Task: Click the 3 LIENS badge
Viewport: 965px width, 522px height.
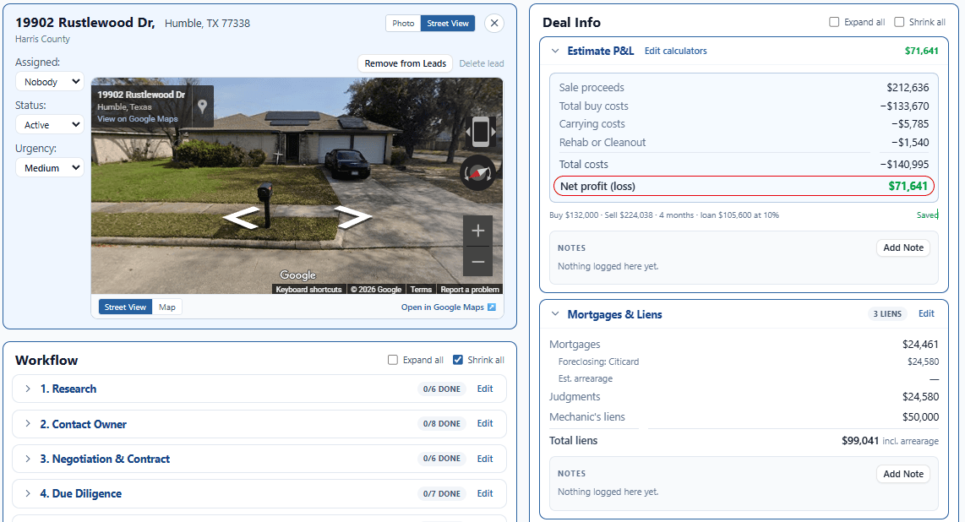Action: (887, 314)
